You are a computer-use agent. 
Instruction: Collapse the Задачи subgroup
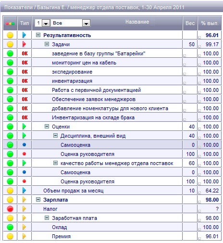pos(47,44)
